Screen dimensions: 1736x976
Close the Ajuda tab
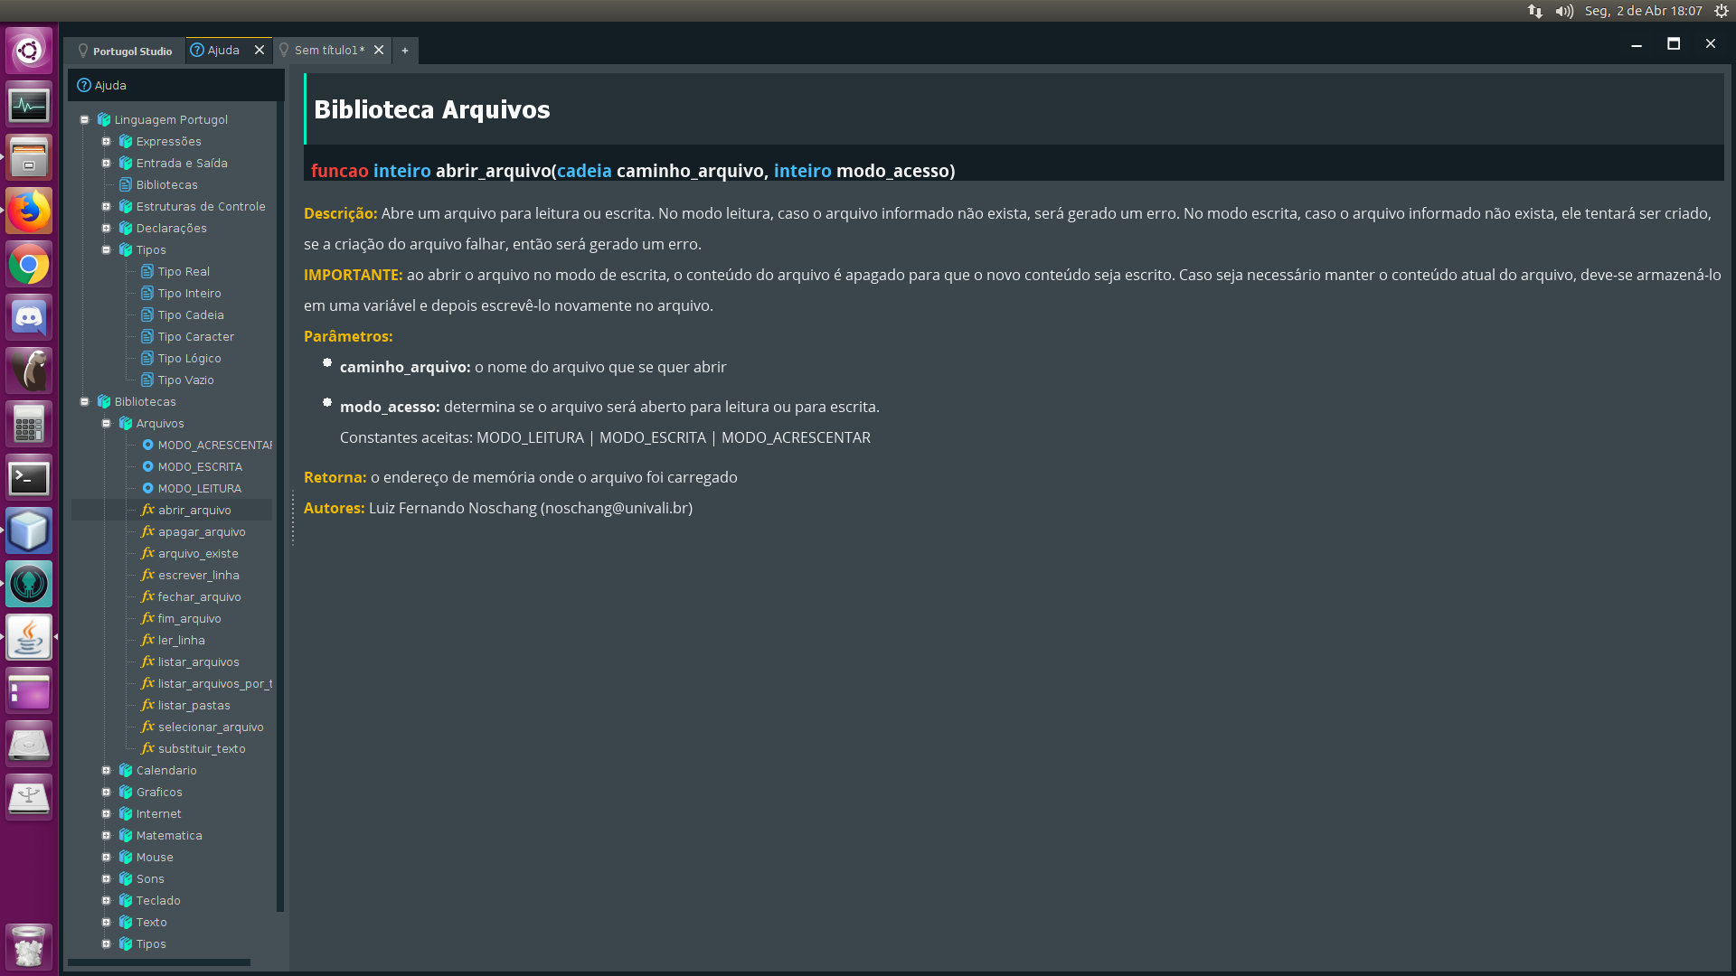tap(259, 51)
